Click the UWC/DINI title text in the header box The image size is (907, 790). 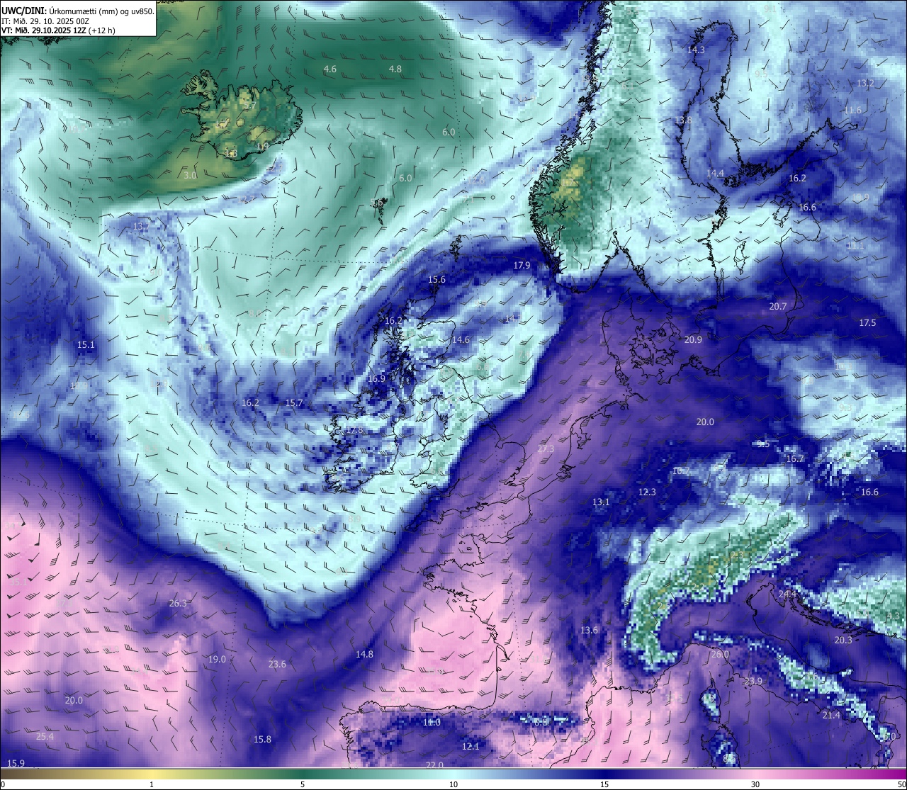pos(23,11)
